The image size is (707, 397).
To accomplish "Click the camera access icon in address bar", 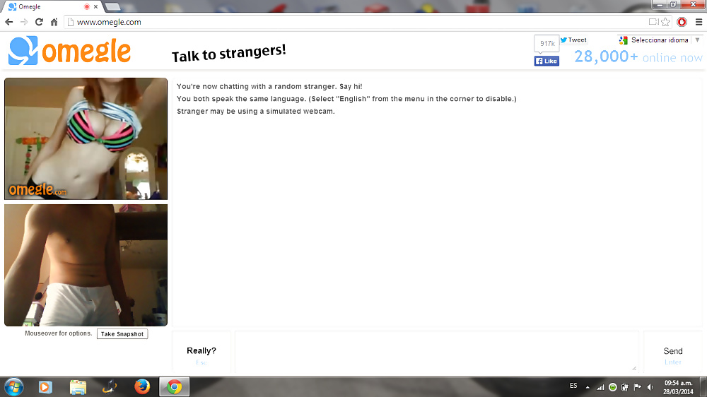I will pos(653,22).
